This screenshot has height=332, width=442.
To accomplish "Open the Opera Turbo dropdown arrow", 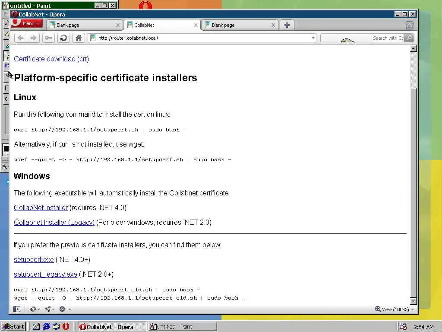I will [x=69, y=310].
